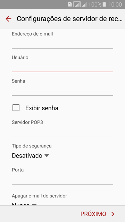Tap the arrow beside Desativado
The image size is (125, 222).
coord(47,156)
